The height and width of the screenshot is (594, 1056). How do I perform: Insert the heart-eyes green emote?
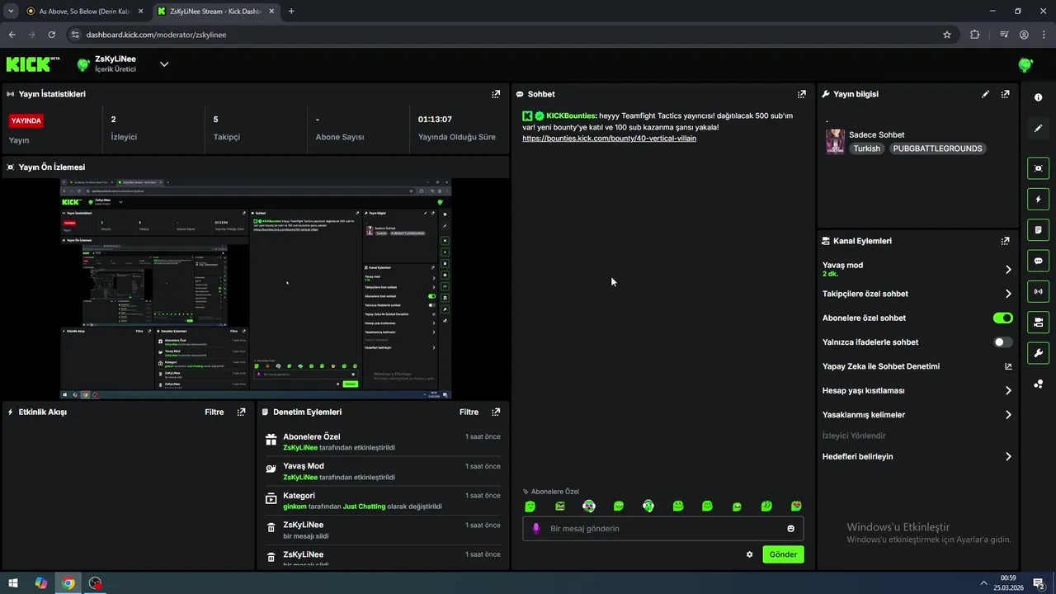796,507
